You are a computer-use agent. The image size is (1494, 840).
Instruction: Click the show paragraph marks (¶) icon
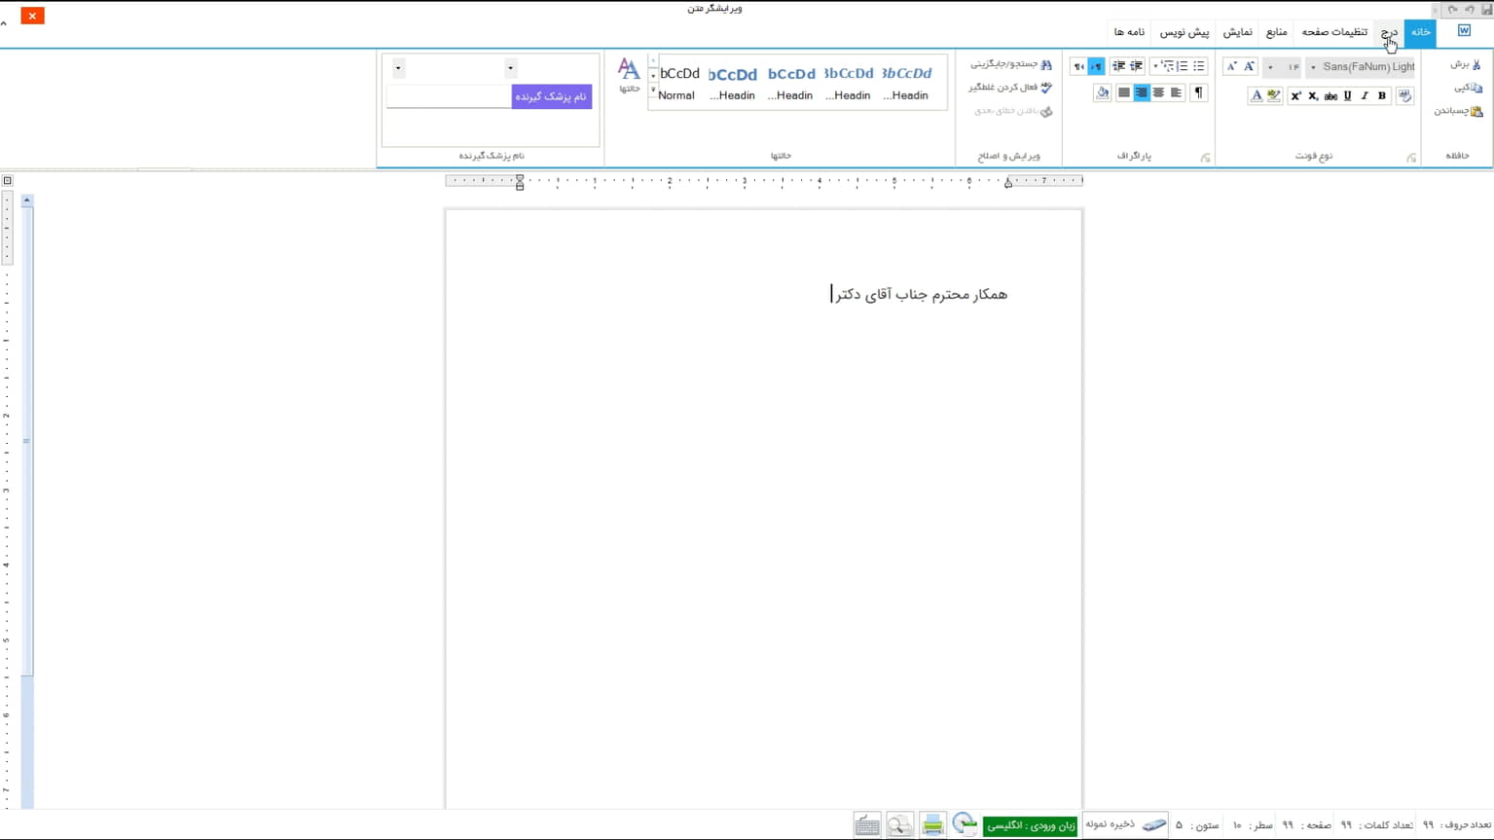[1198, 93]
